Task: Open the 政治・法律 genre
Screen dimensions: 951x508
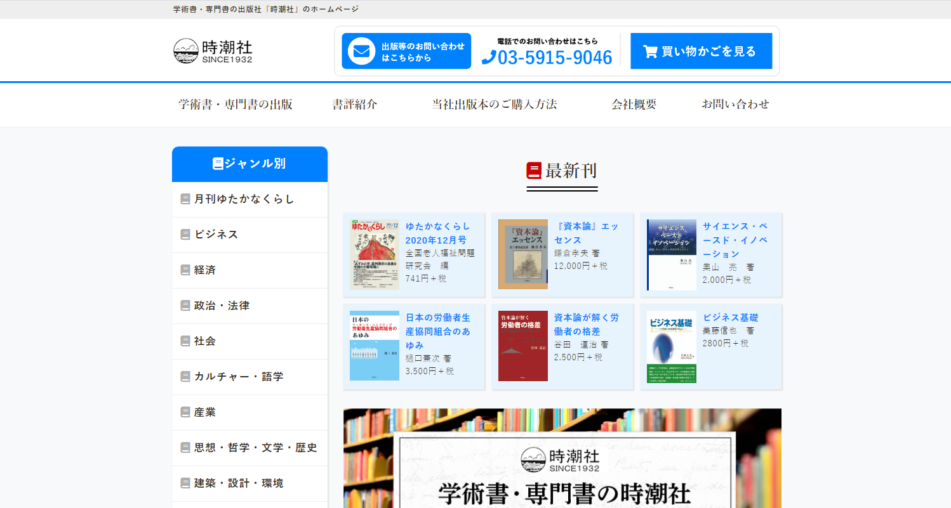Action: (249, 306)
